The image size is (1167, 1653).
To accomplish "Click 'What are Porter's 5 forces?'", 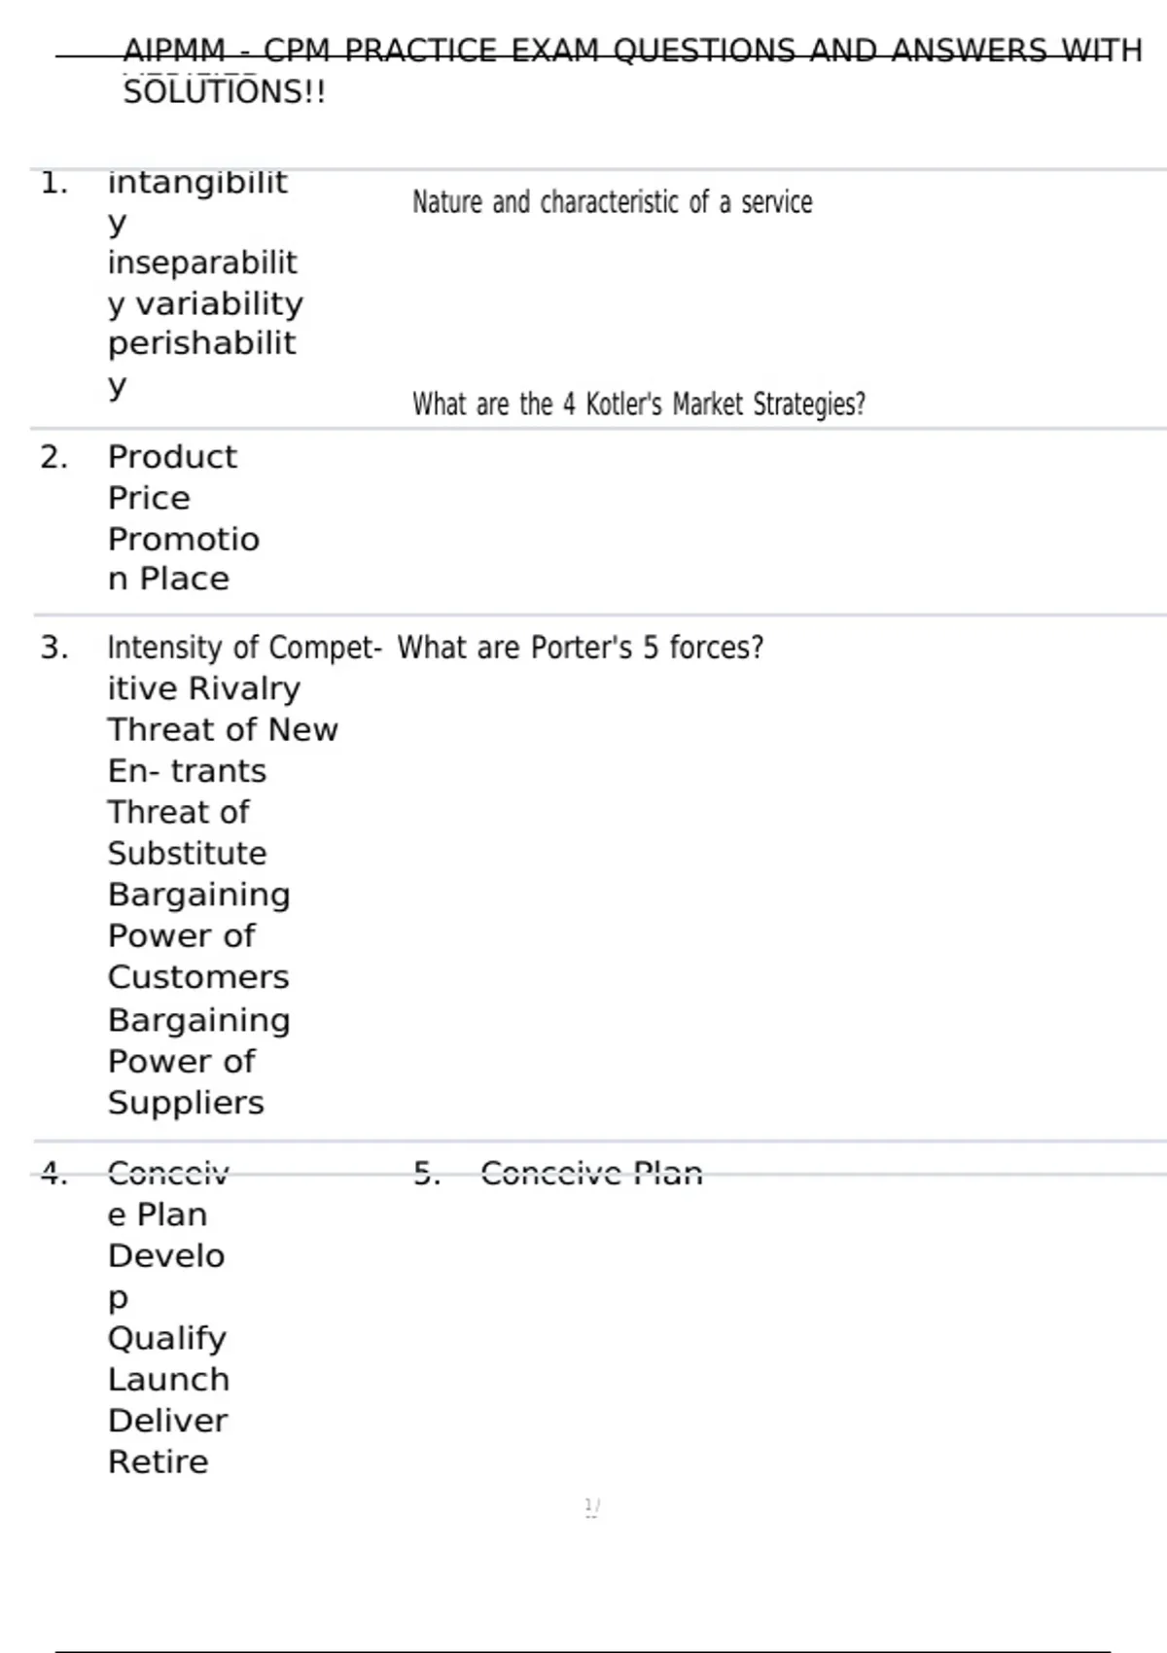I will click(581, 648).
